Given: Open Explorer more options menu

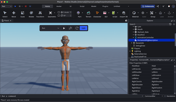Looking at the screenshot, I should pyautogui.click(x=174, y=24).
